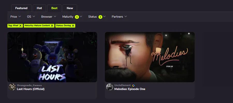Click the Maturity filter count badge
233x103 pixels.
(x=77, y=17)
